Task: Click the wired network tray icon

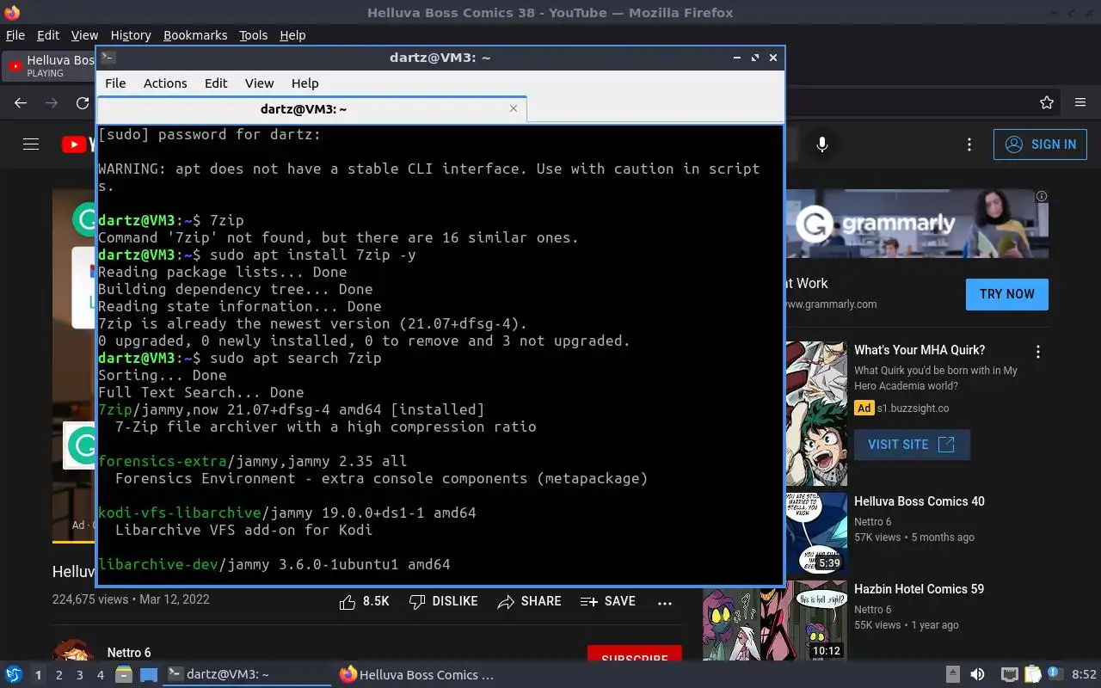Action: tap(1010, 675)
